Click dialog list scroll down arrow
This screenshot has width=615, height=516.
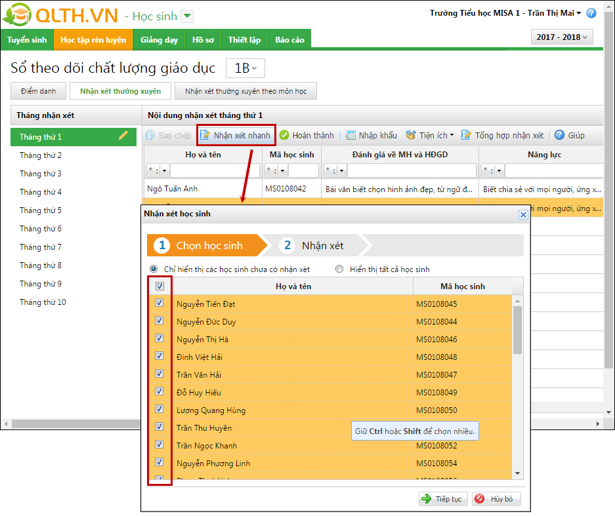(517, 473)
